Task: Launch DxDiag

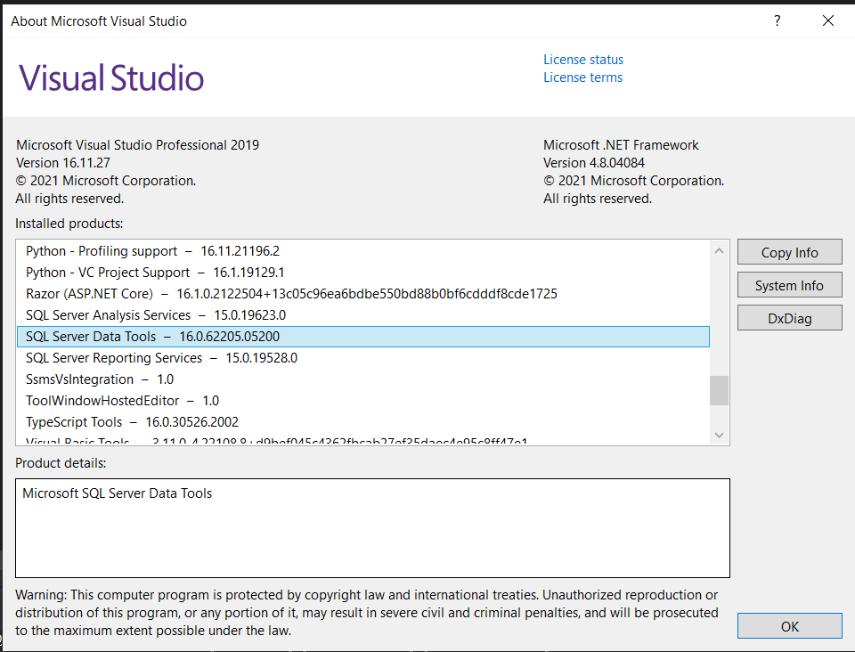Action: coord(790,318)
